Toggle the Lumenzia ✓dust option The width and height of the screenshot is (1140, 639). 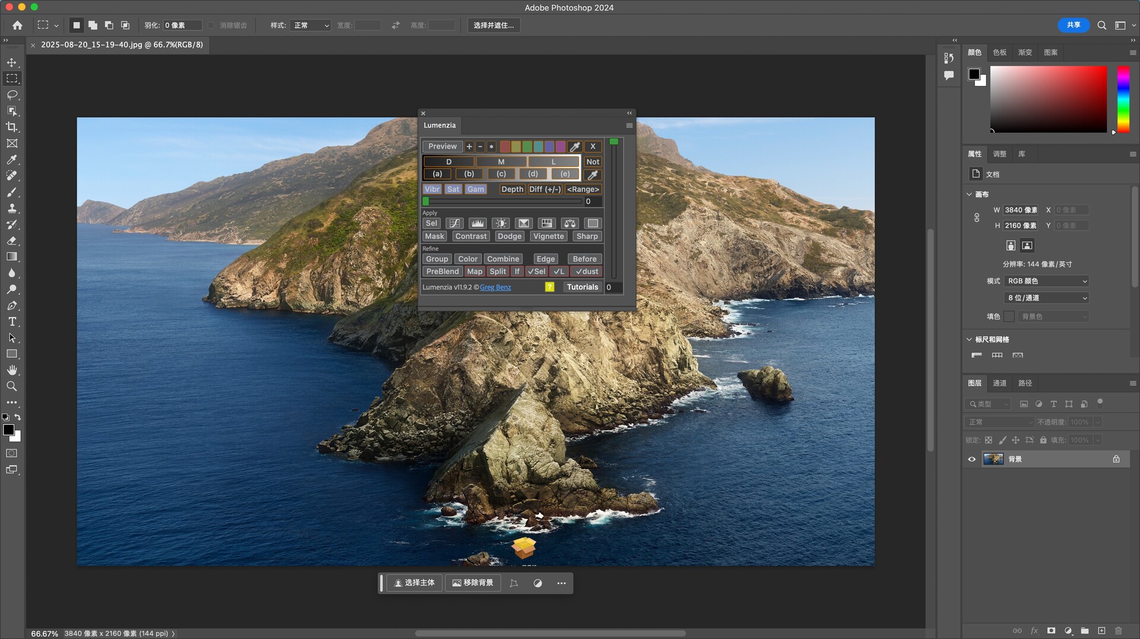(587, 271)
